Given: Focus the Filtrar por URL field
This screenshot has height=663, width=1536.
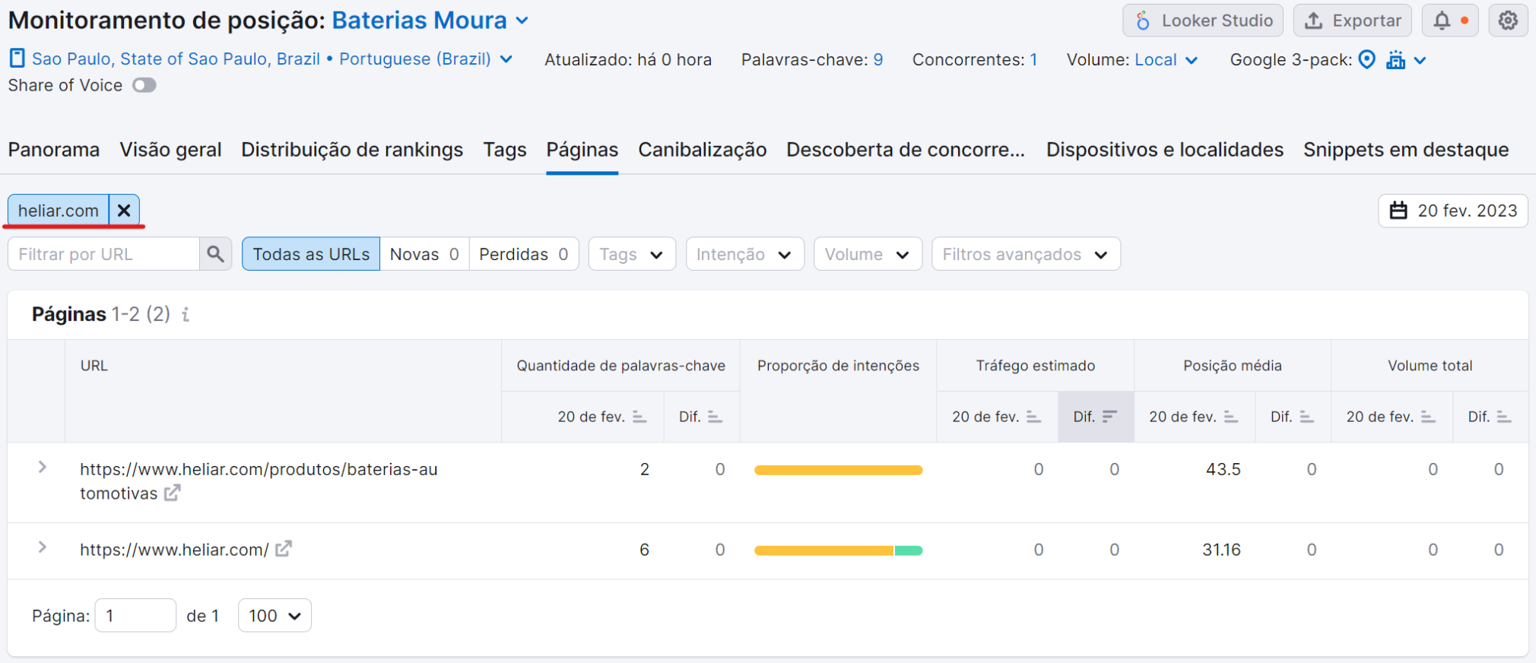Looking at the screenshot, I should 103,254.
